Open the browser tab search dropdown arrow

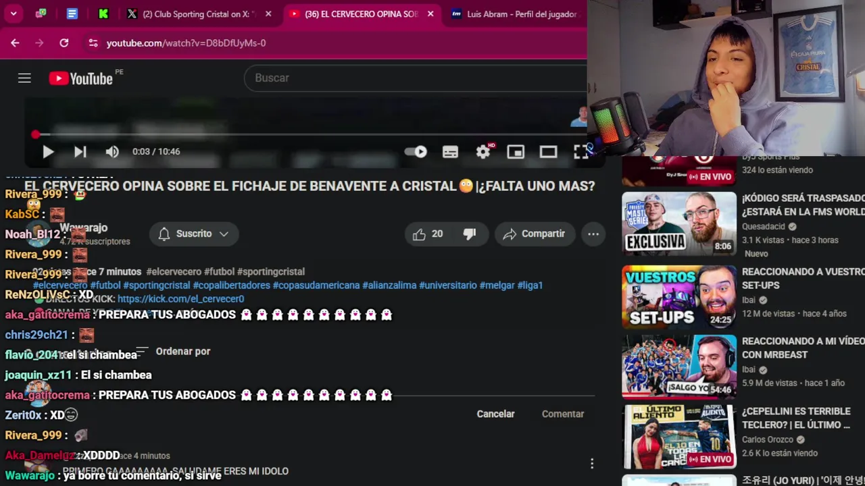(x=14, y=13)
